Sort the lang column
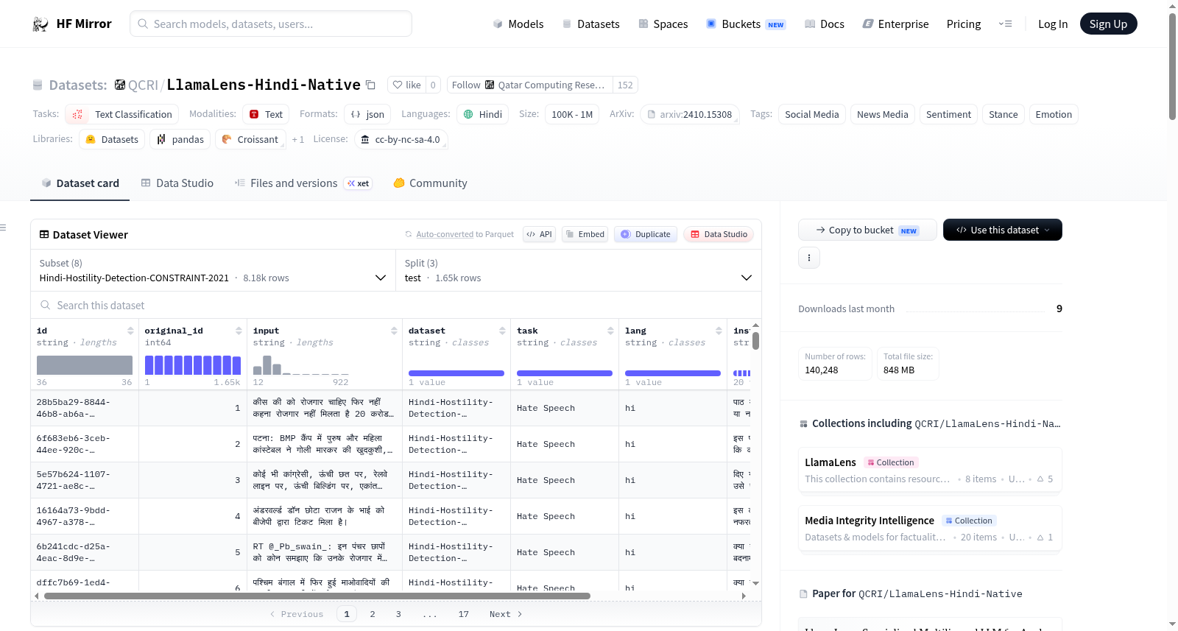1178x631 pixels. coord(719,331)
